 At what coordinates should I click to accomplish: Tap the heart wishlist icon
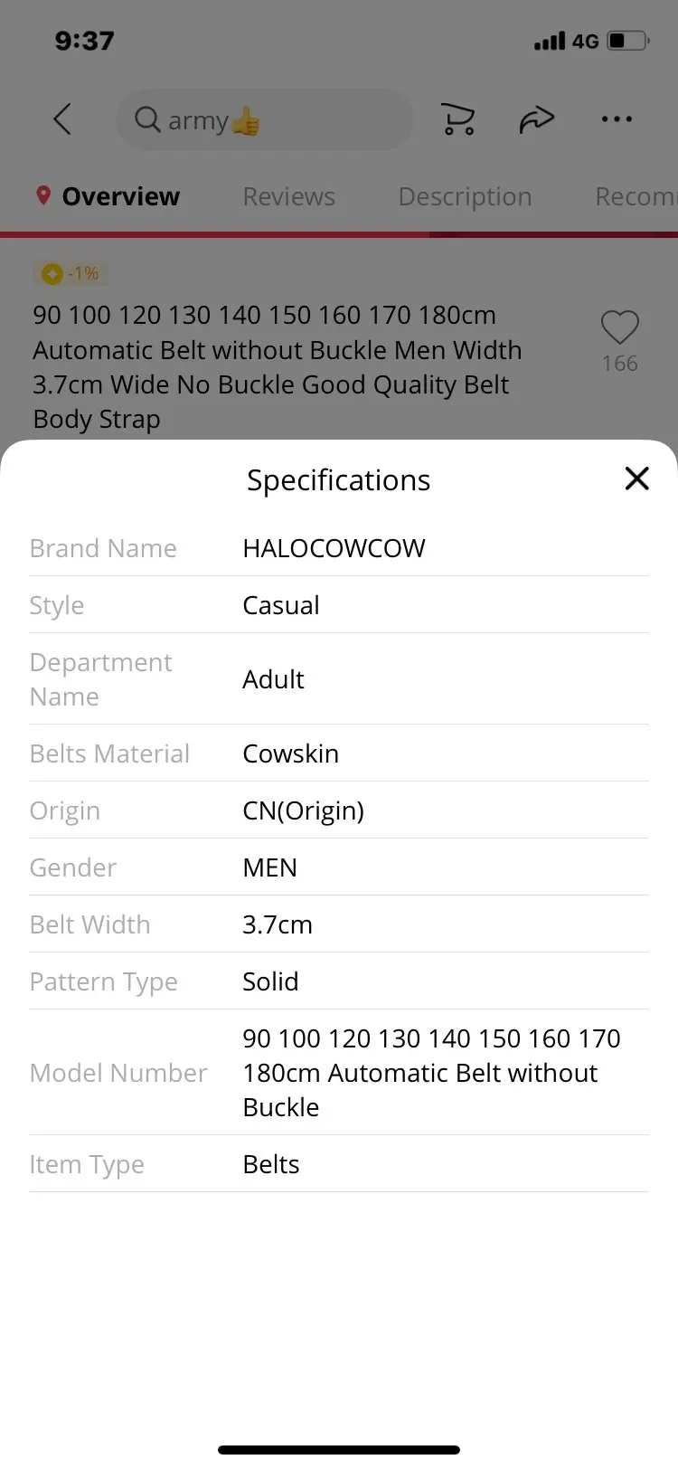click(619, 327)
